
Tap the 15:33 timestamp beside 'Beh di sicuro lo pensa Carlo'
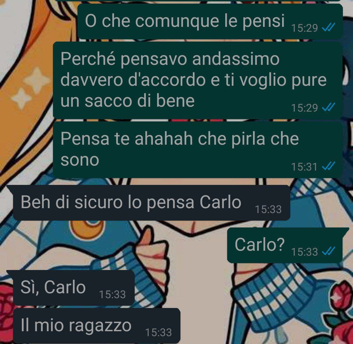tap(268, 209)
